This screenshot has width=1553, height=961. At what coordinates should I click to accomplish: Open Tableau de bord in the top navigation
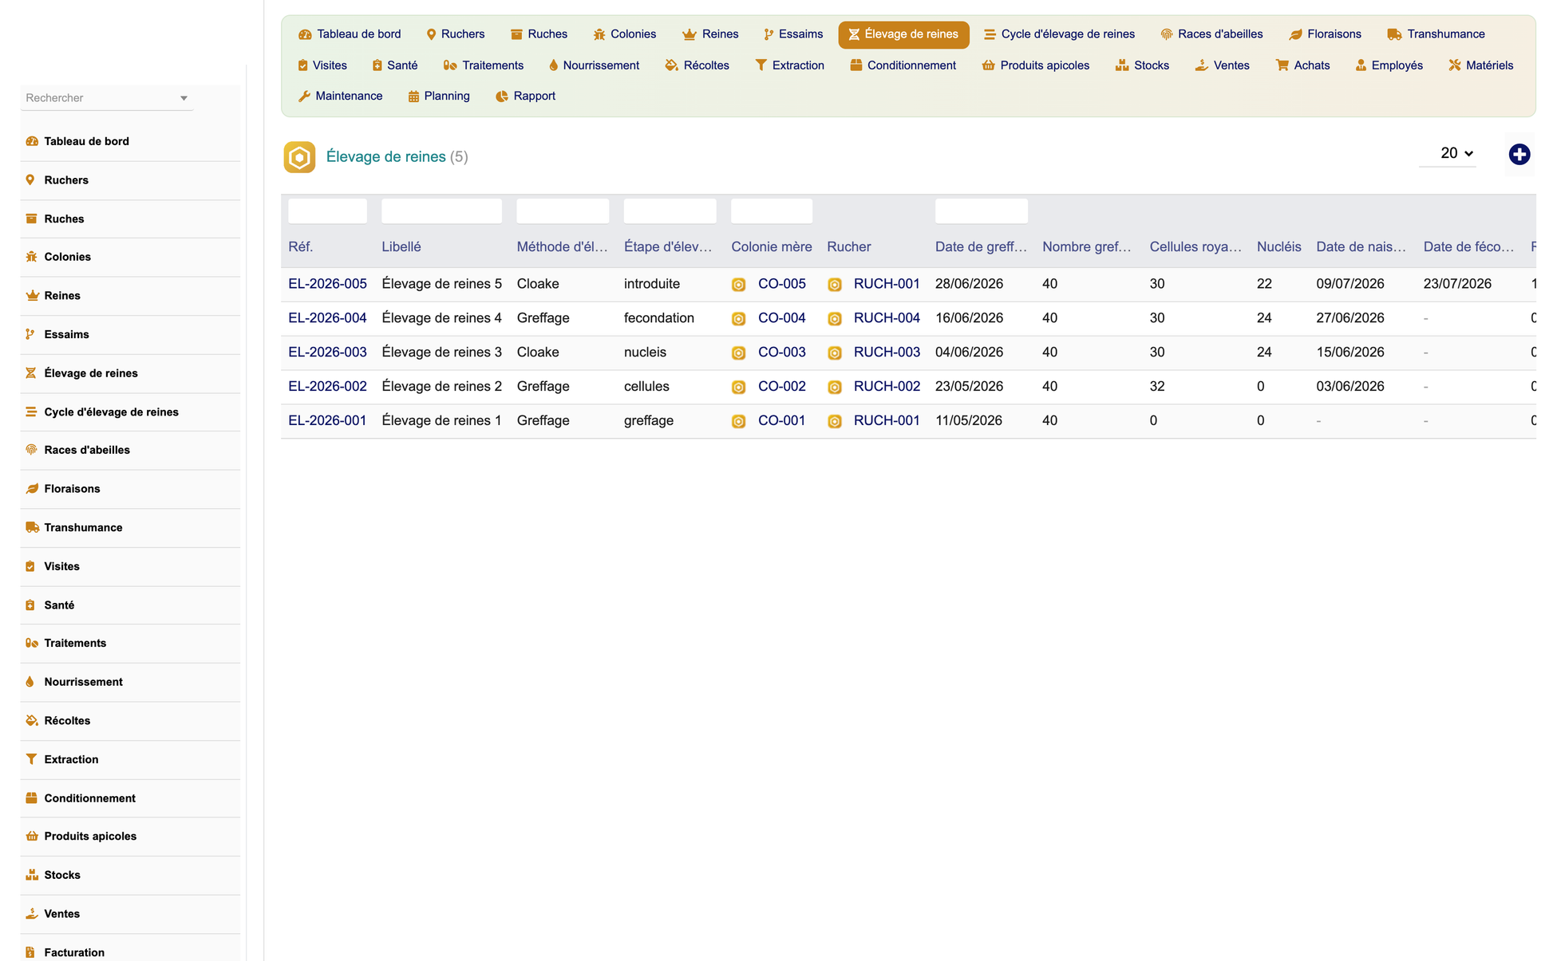click(x=350, y=34)
